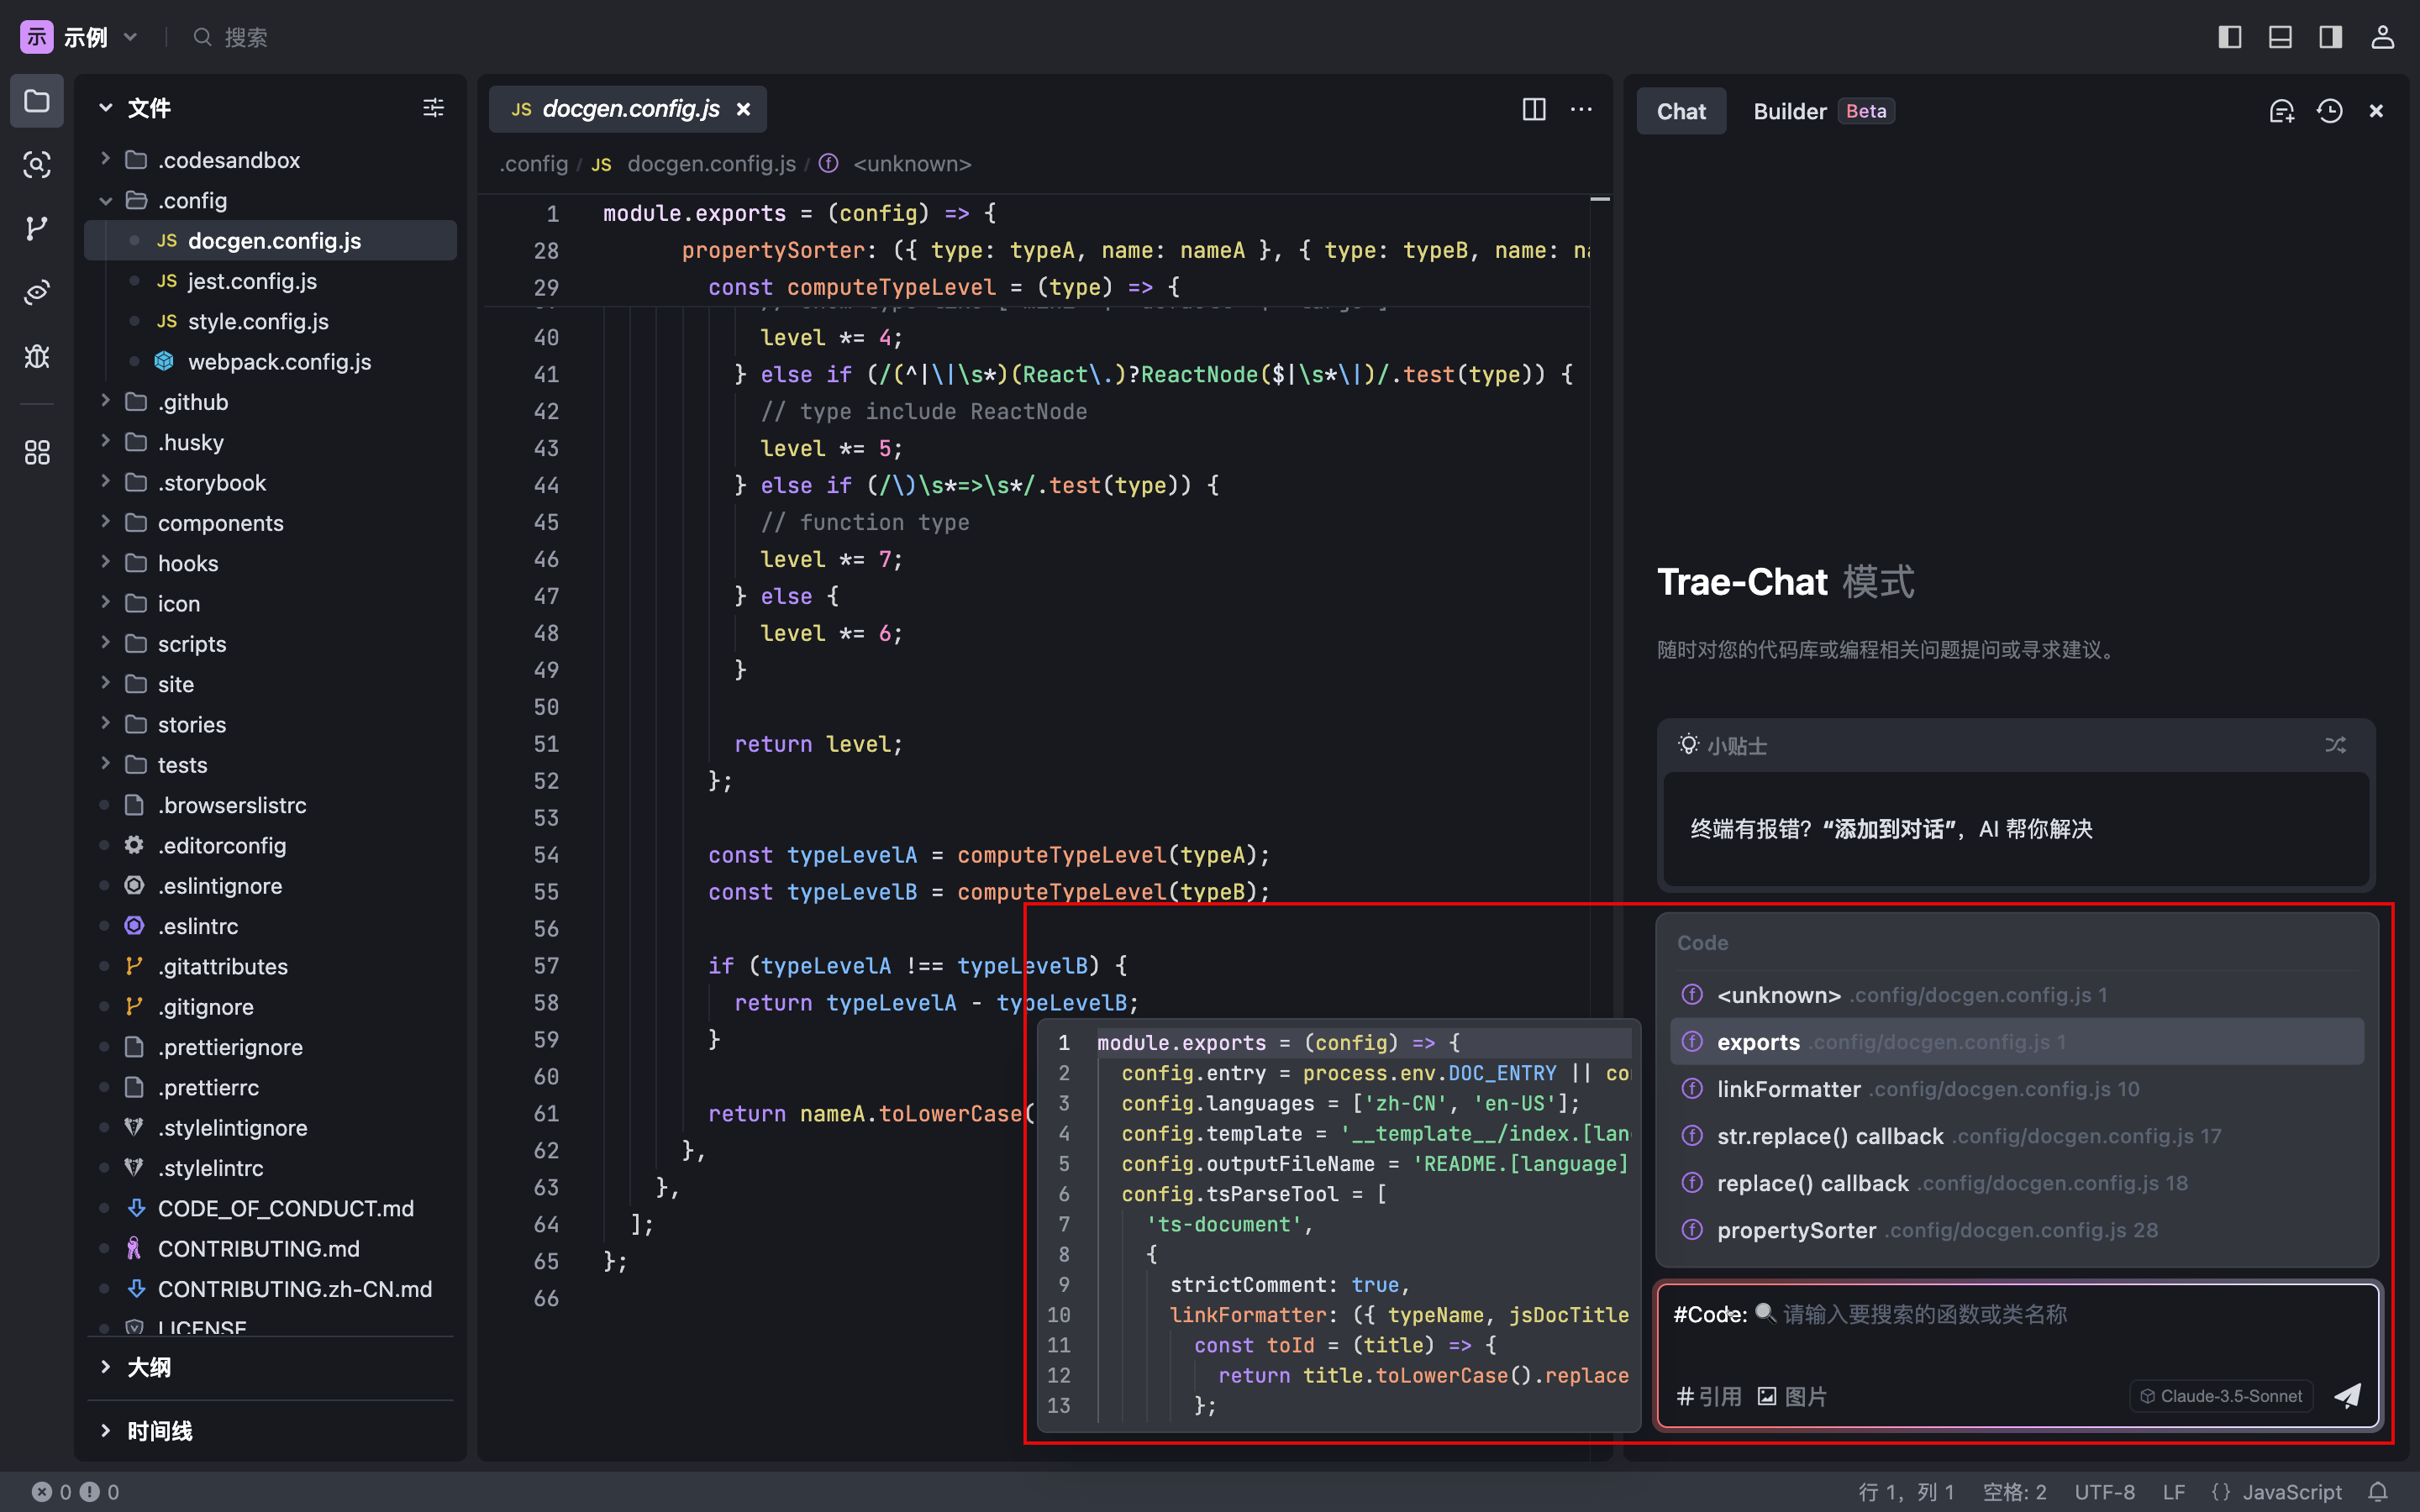Click the #引用 reference button
This screenshot has width=2420, height=1512.
1709,1396
